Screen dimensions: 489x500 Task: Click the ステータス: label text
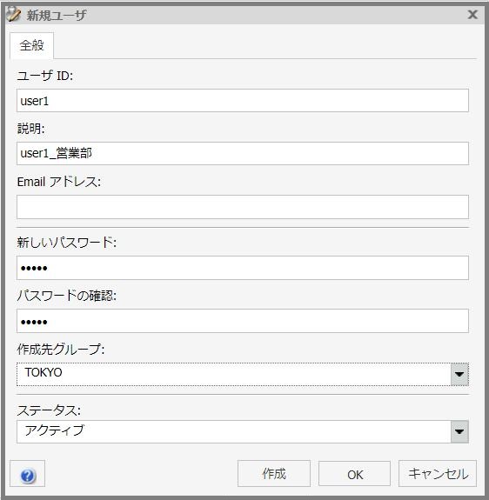(x=49, y=410)
